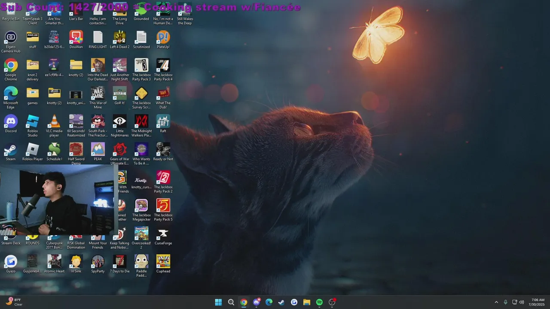
Task: Open the 'stuff' folder on desktop
Action: 33,40
